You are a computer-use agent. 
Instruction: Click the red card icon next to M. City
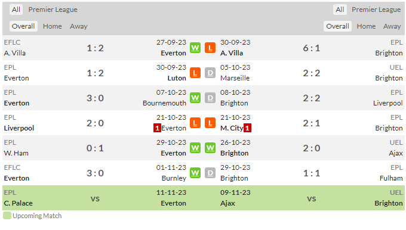[x=247, y=128]
